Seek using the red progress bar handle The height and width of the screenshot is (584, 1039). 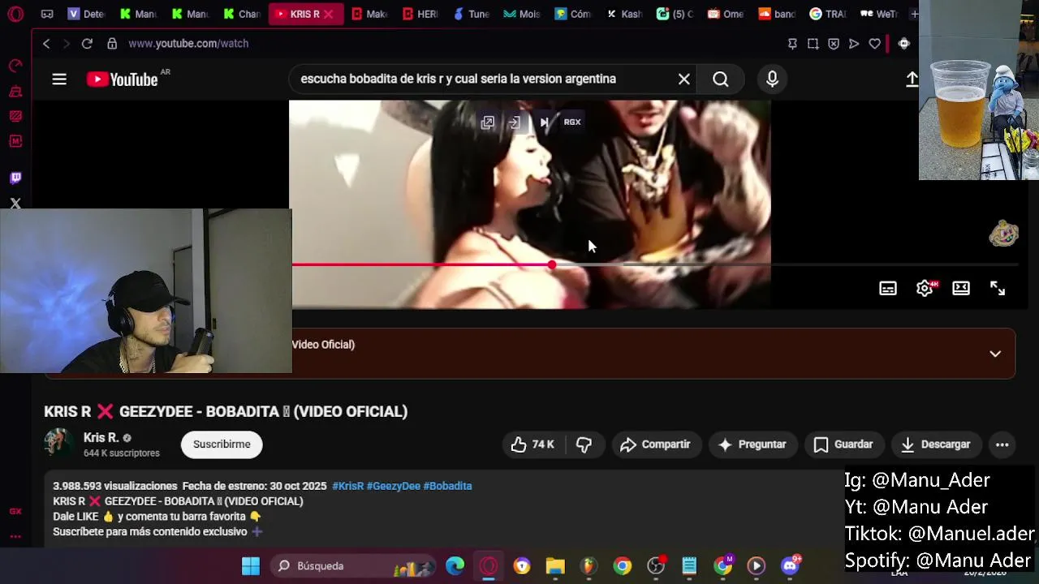tap(552, 265)
